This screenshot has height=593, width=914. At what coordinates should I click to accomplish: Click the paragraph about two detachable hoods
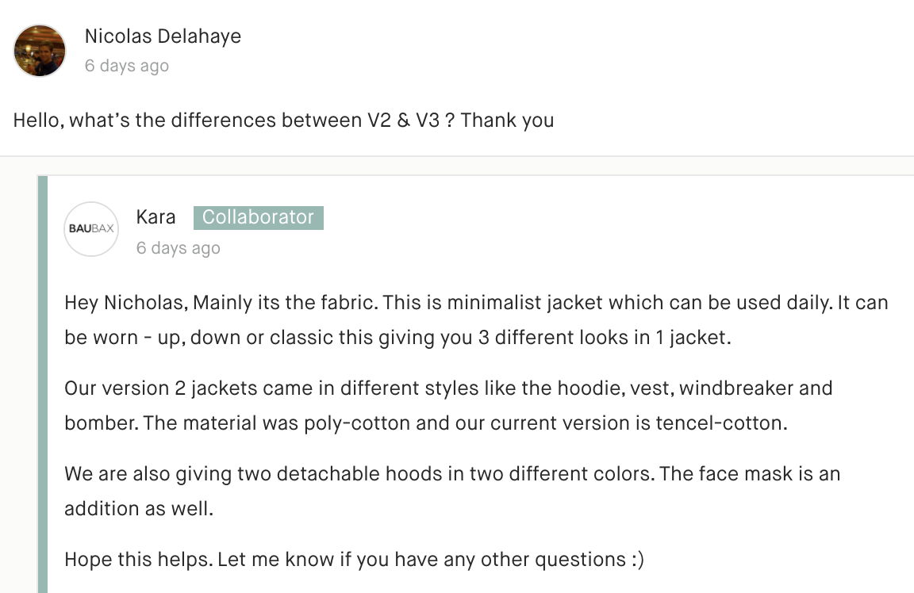point(451,491)
